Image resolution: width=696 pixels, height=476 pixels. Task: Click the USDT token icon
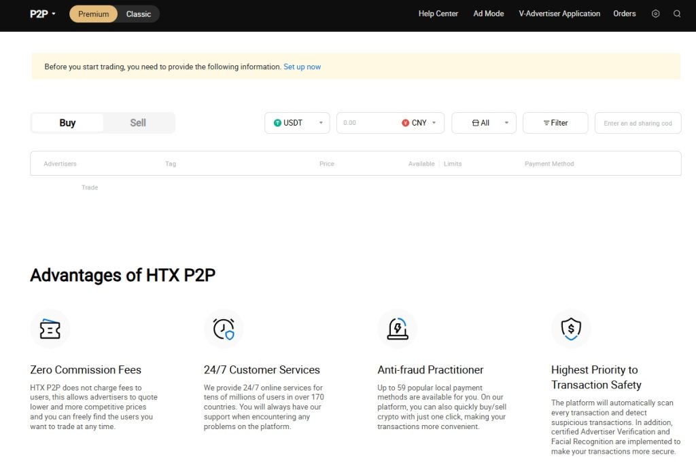click(x=279, y=123)
